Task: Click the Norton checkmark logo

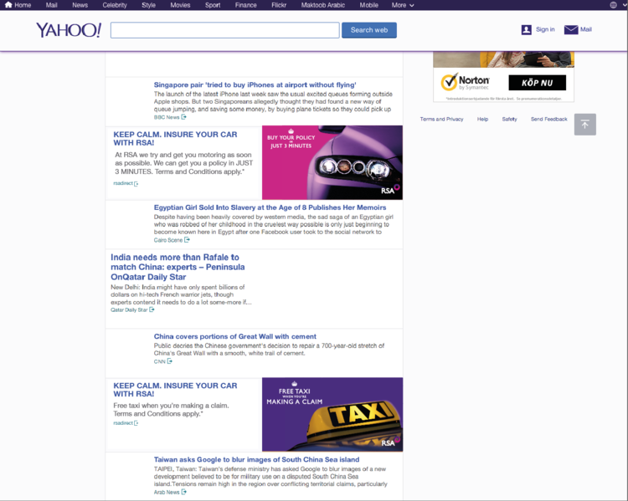Action: [449, 82]
